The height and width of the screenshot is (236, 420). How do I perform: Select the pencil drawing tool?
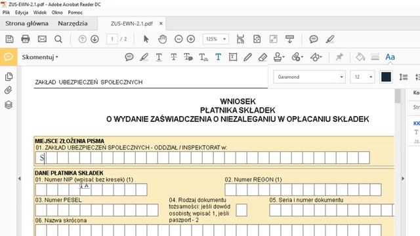[x=247, y=57]
